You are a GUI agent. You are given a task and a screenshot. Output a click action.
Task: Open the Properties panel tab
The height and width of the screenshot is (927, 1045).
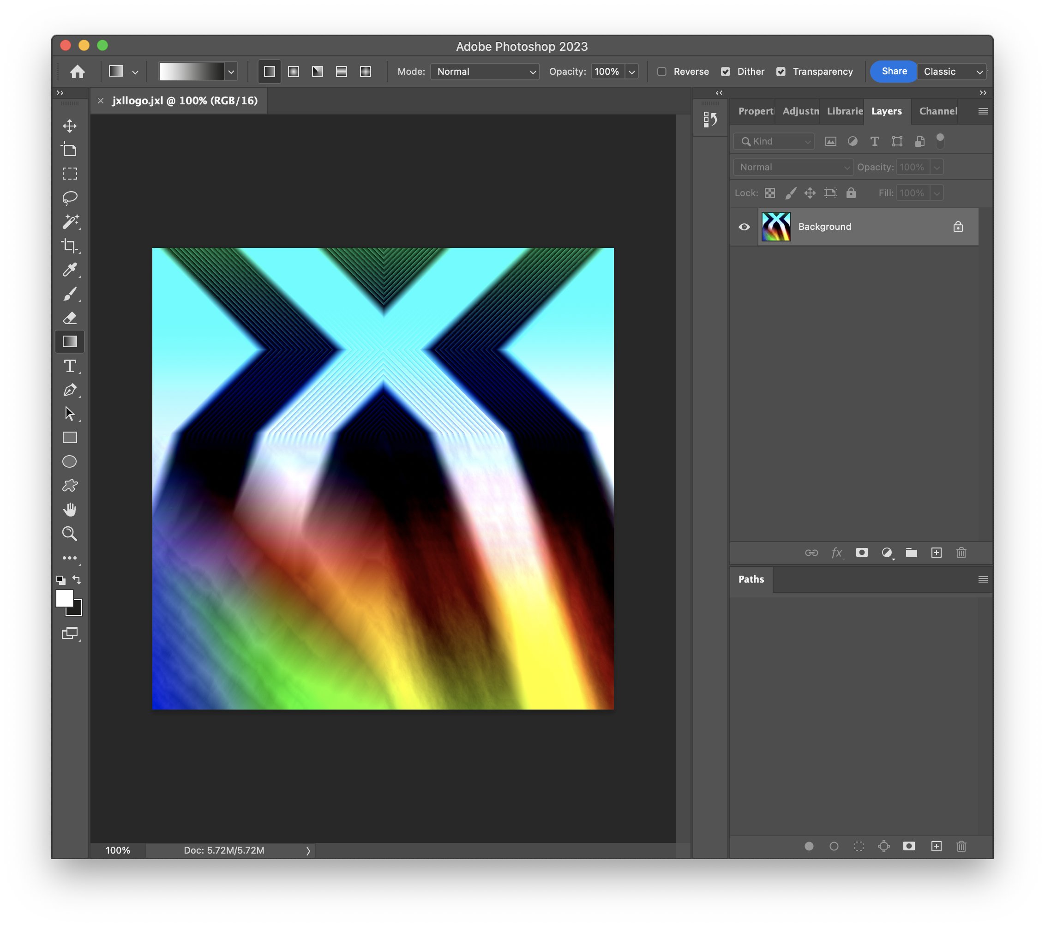pos(755,111)
